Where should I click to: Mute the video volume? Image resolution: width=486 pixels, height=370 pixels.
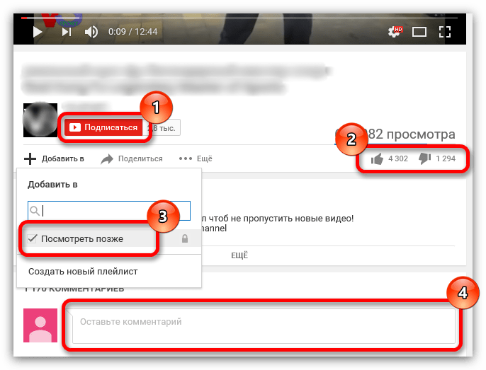[91, 32]
